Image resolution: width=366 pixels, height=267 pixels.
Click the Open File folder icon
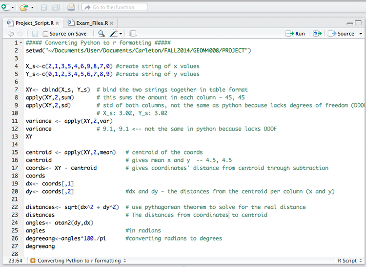[x=23, y=7]
